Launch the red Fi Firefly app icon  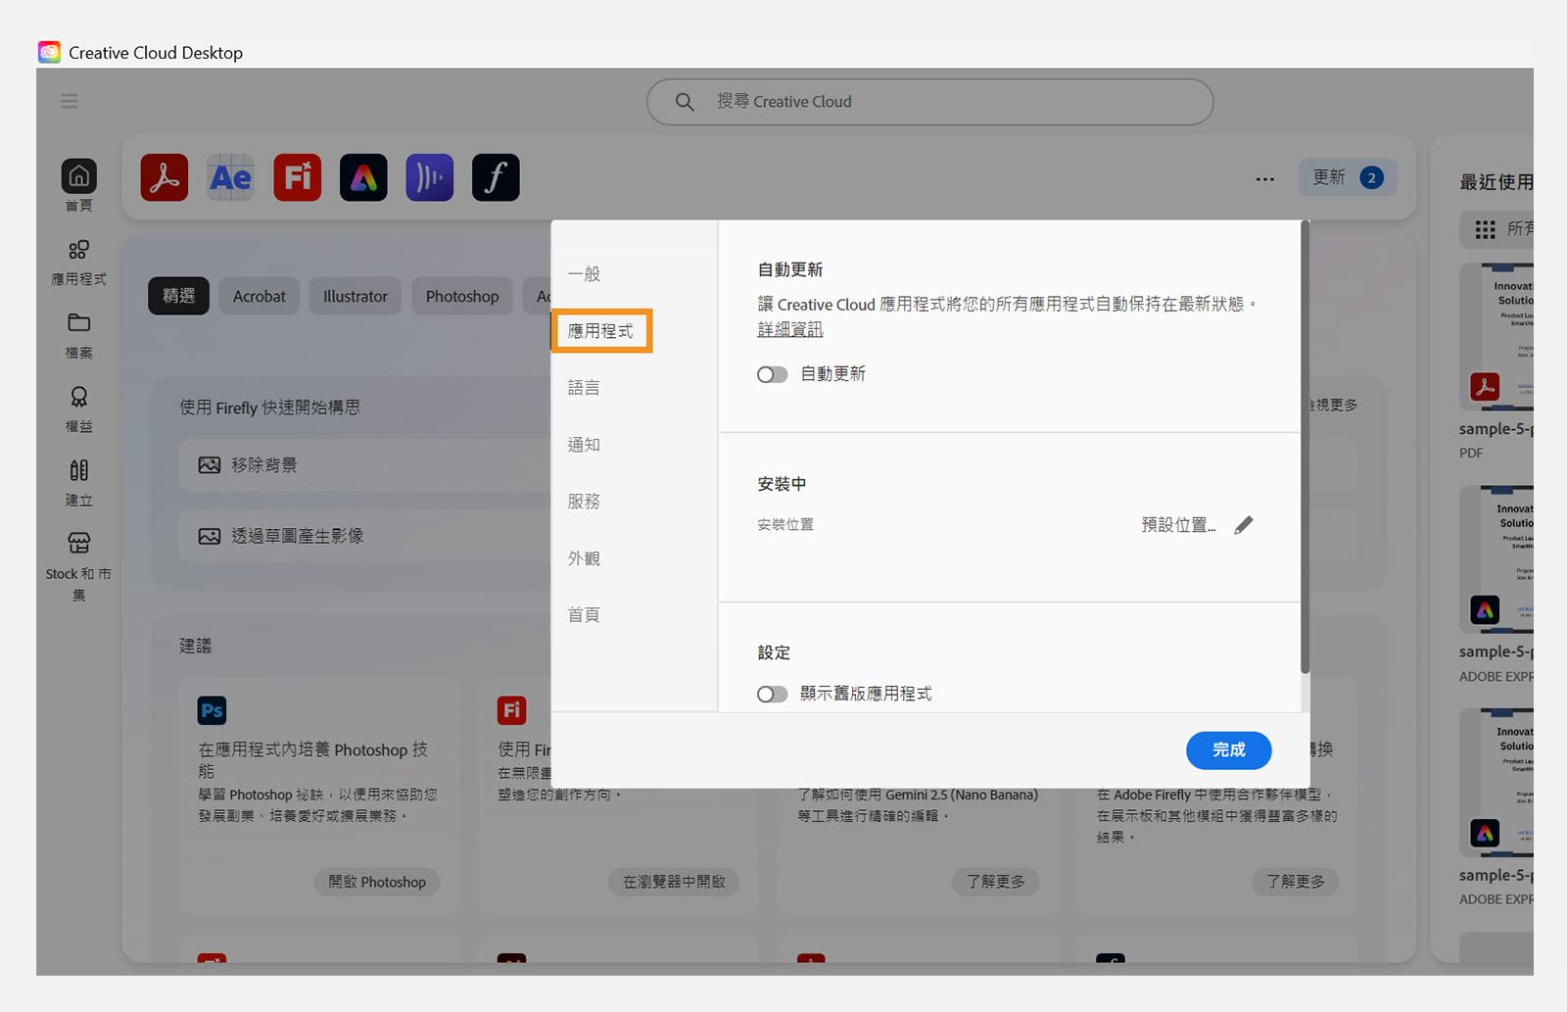coord(298,177)
